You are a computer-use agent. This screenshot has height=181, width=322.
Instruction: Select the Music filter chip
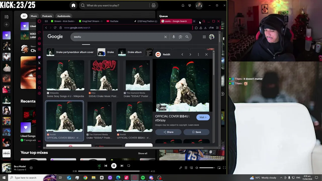pyautogui.click(x=34, y=16)
